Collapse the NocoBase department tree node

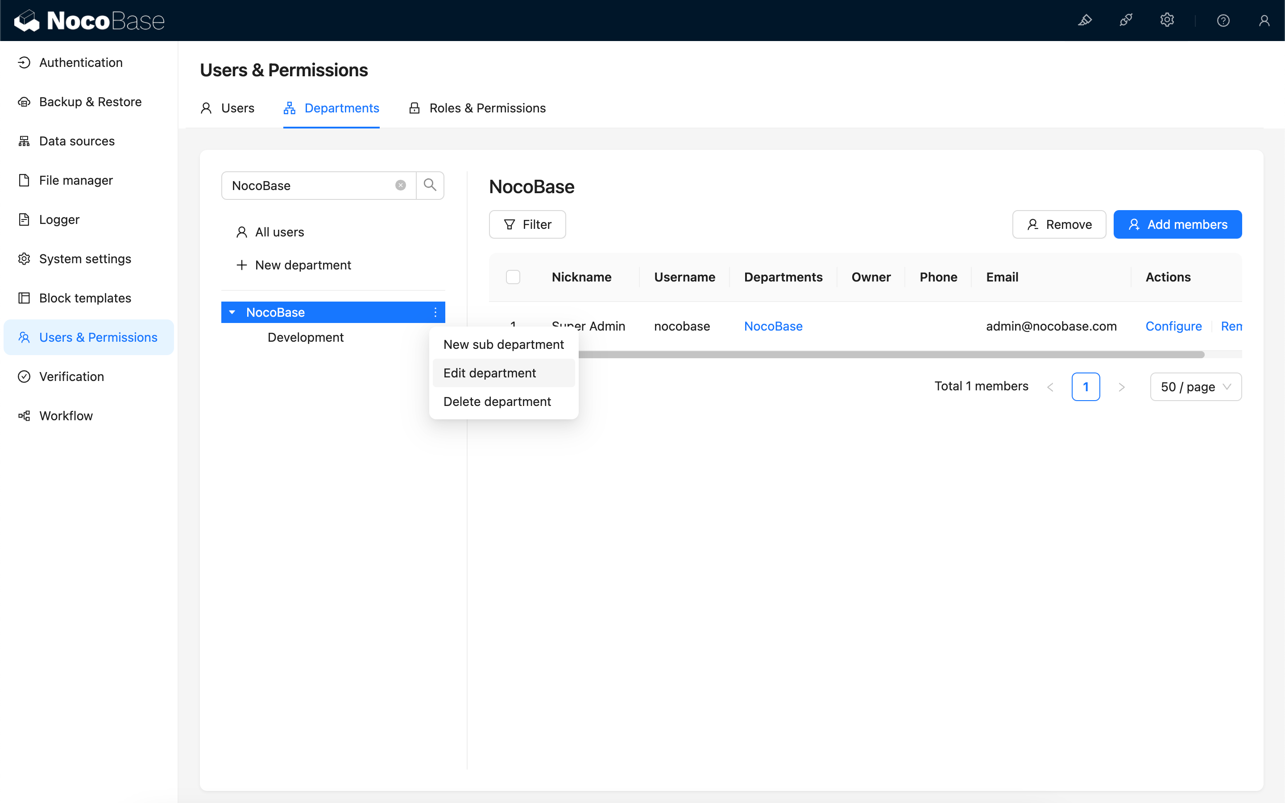[x=232, y=312]
